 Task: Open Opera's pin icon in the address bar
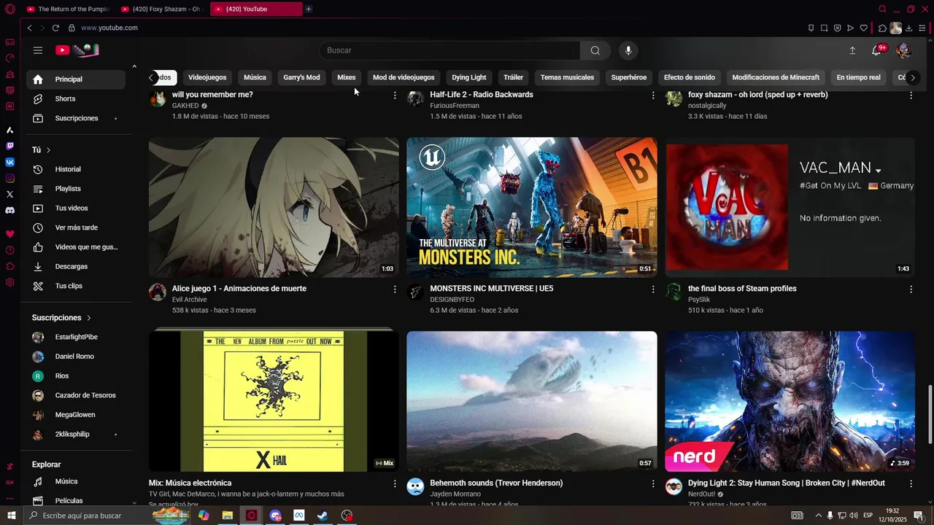click(811, 28)
